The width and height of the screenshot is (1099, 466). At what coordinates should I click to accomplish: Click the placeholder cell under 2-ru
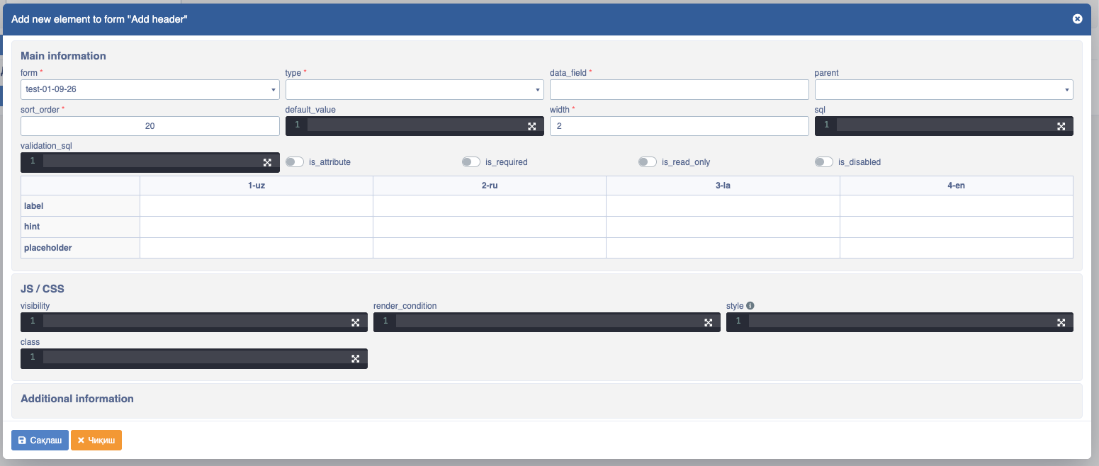click(490, 248)
